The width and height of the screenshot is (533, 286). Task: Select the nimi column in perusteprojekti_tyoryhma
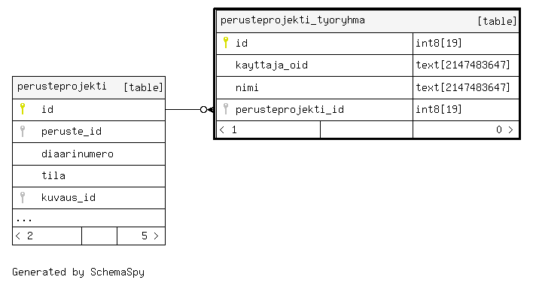[315, 87]
